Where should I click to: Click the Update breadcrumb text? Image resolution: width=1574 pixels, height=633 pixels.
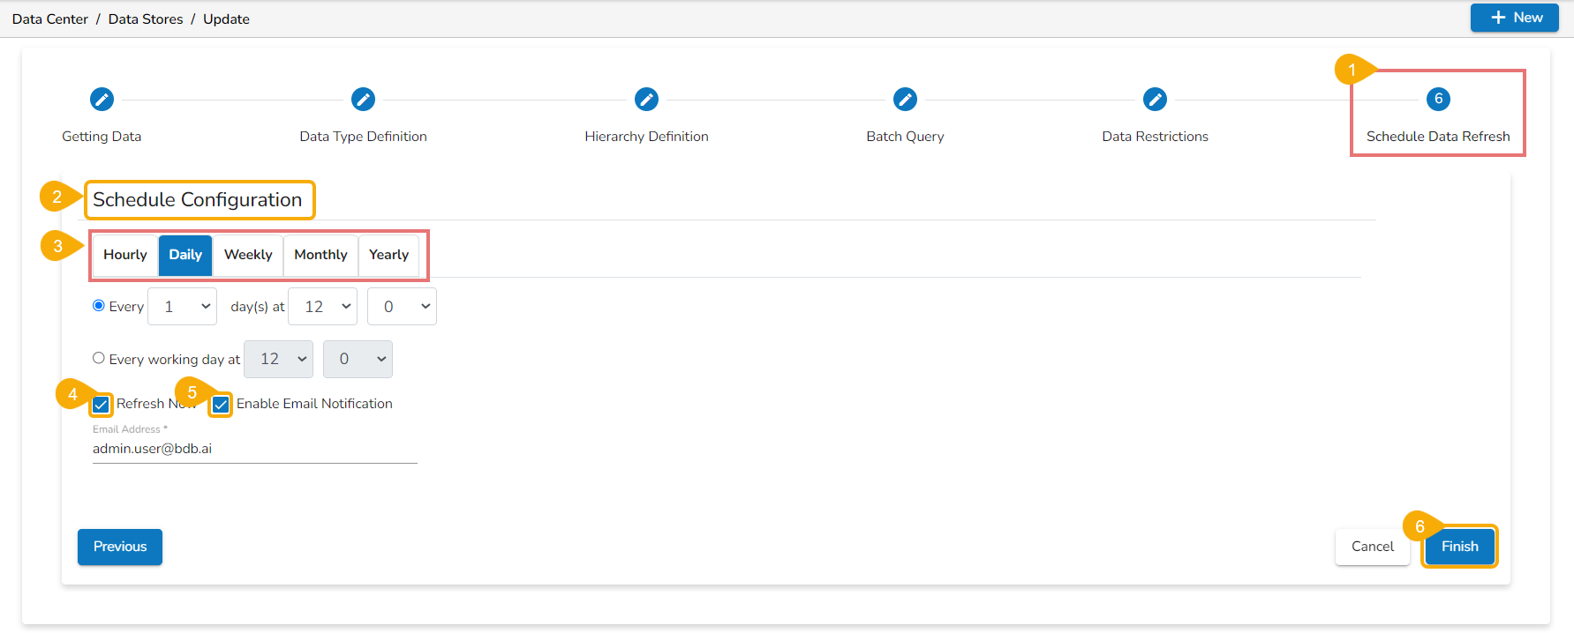[x=226, y=19]
